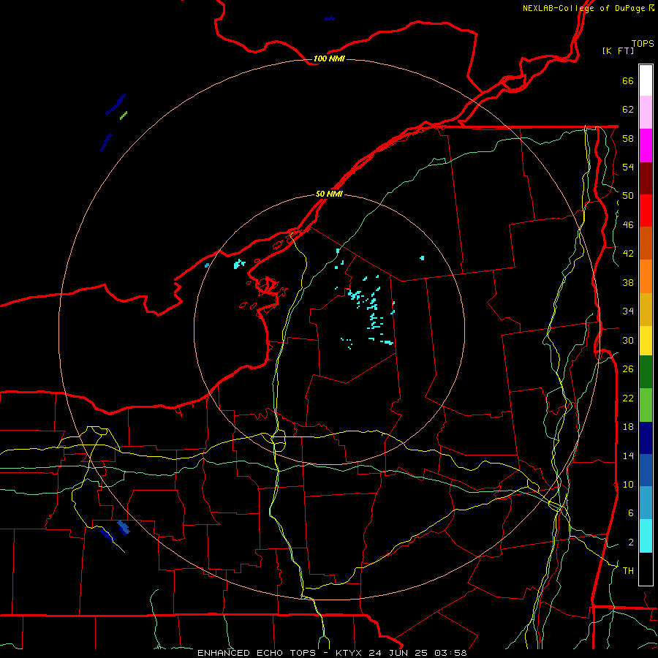Select the '62' legend value
This screenshot has height=658, width=658.
628,110
